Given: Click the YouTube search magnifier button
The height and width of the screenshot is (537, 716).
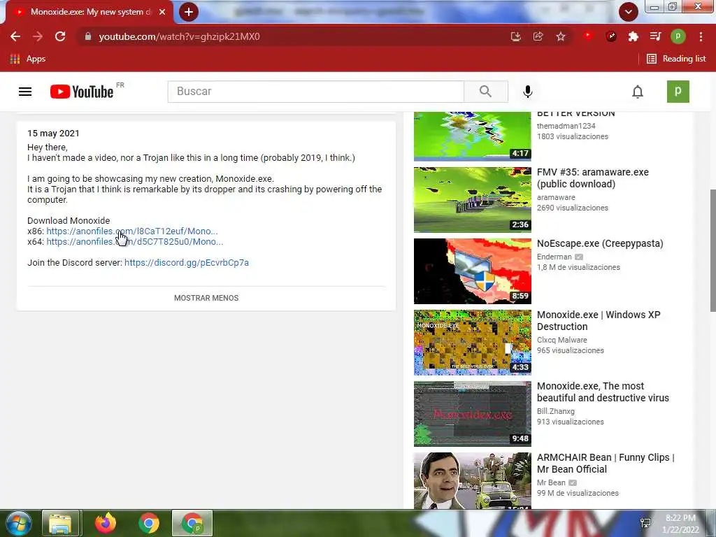Looking at the screenshot, I should coord(486,92).
